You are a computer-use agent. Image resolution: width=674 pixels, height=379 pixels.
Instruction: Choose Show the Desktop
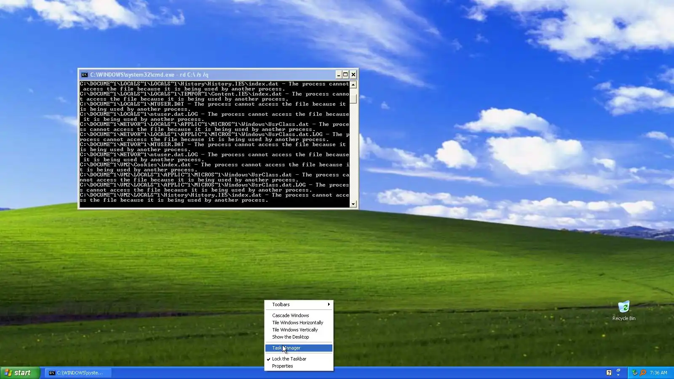(299, 337)
